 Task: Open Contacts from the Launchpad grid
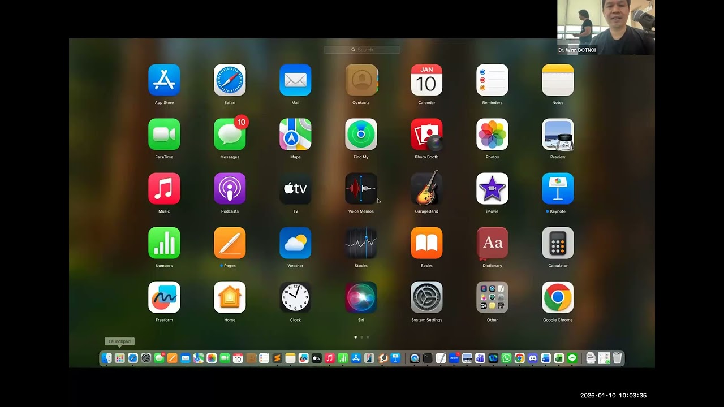click(361, 80)
